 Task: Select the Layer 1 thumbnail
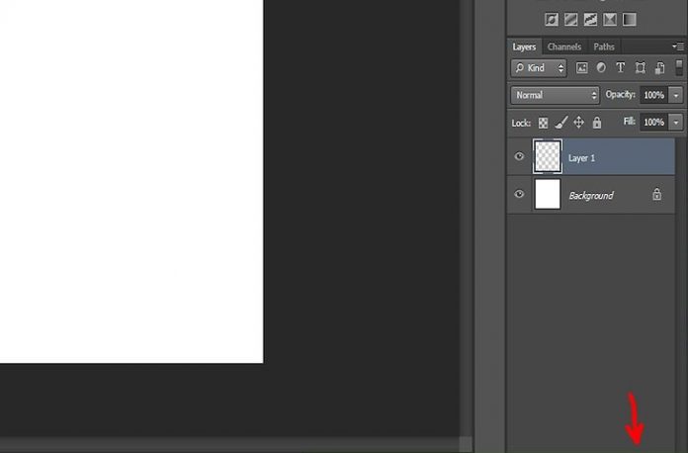tap(548, 156)
